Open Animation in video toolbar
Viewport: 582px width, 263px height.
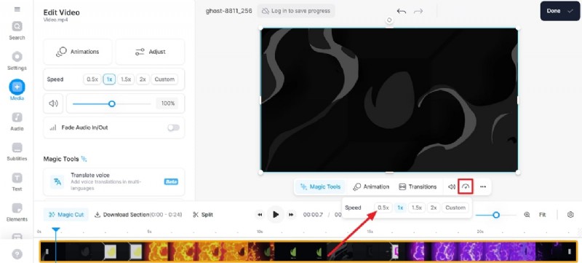pyautogui.click(x=371, y=187)
